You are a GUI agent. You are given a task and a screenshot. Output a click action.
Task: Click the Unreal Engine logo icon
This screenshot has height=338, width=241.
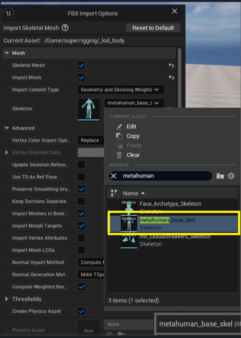[x=9, y=13]
